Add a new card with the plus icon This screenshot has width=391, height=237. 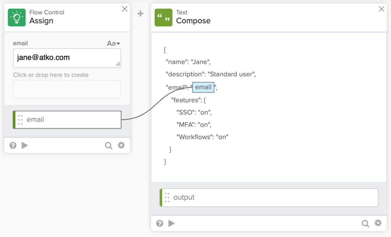click(x=140, y=13)
